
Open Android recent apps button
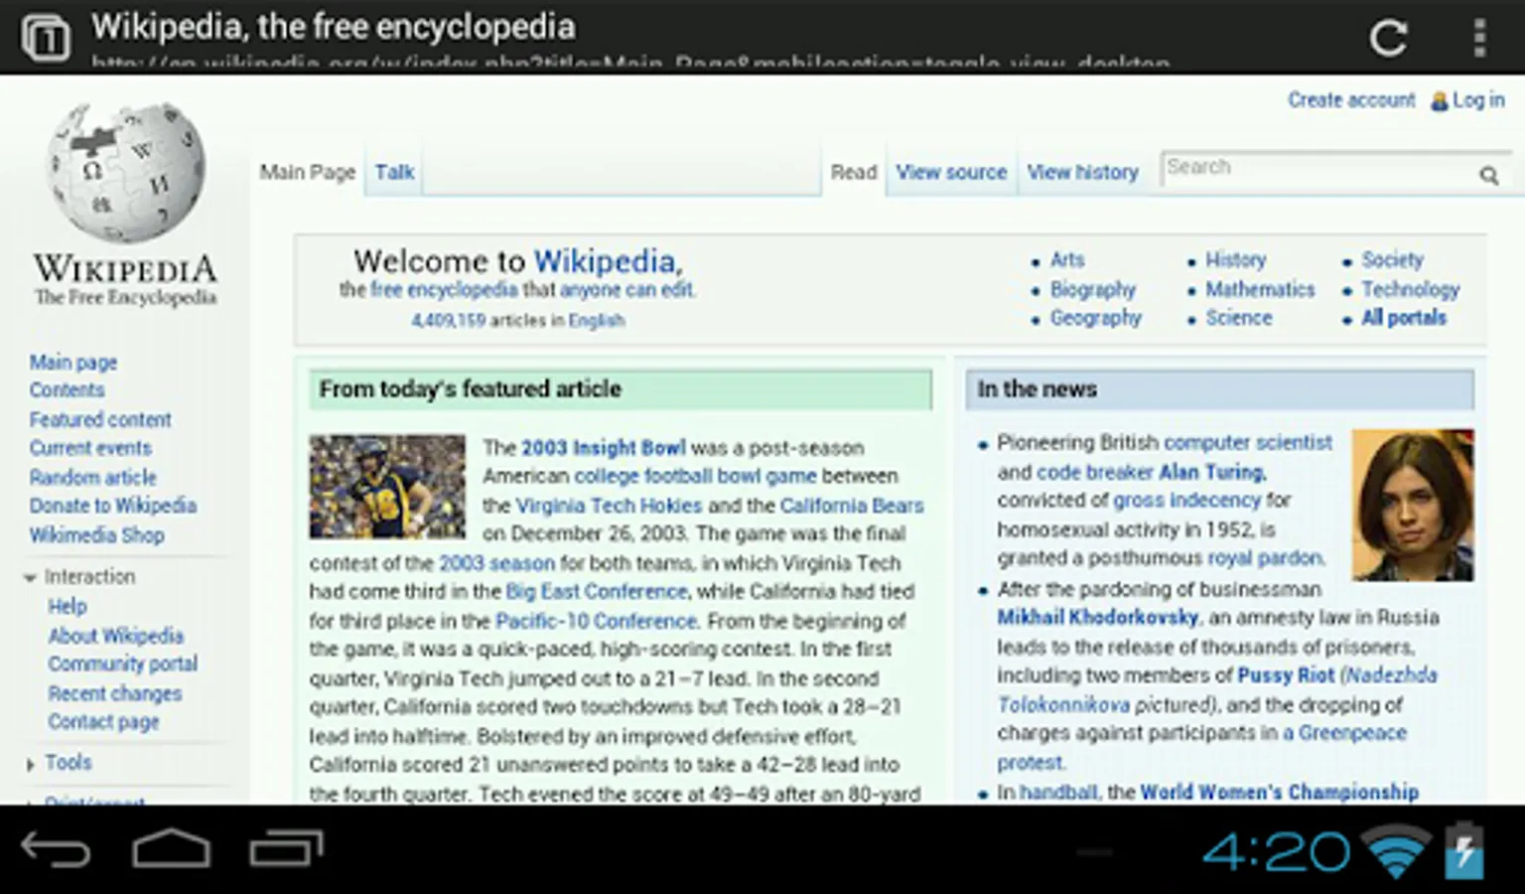coord(286,849)
